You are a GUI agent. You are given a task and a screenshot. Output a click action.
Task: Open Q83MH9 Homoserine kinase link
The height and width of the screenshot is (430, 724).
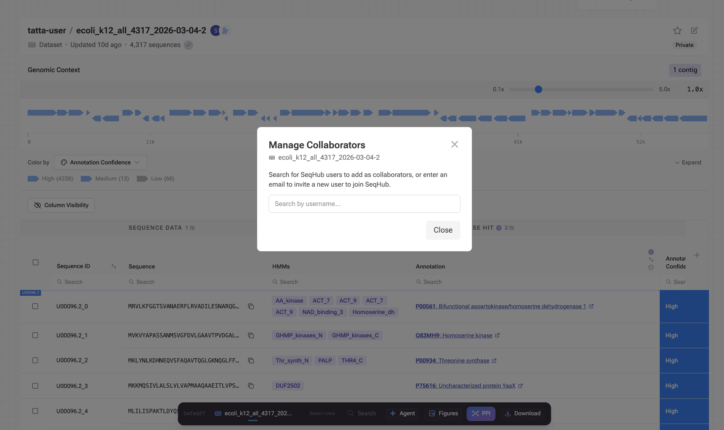(454, 336)
